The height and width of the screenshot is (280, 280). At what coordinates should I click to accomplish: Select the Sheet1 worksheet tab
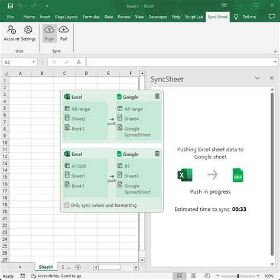[x=46, y=267]
